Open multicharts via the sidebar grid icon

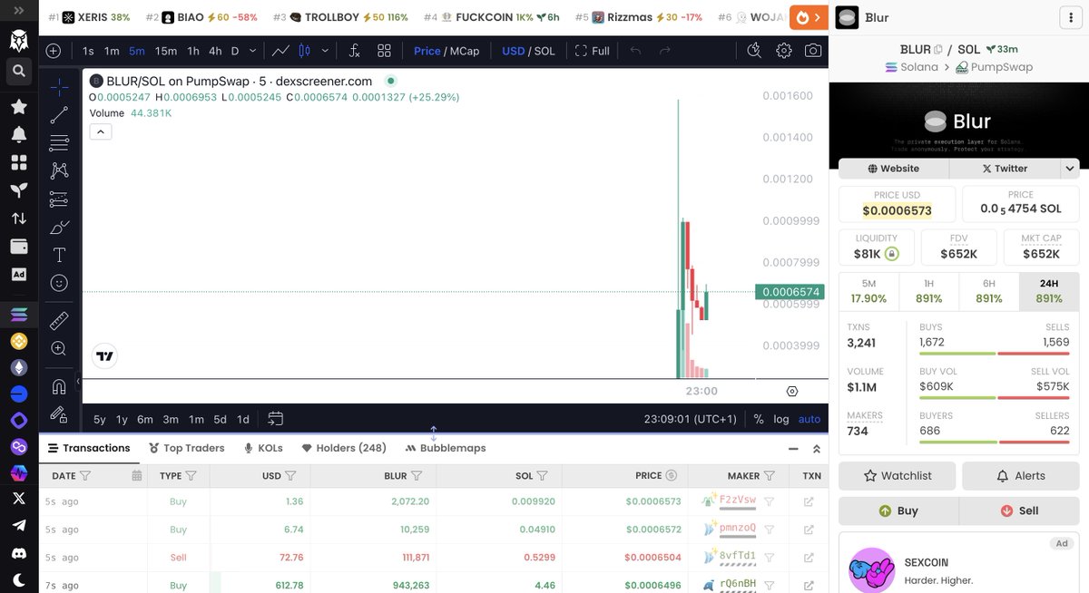pyautogui.click(x=18, y=162)
